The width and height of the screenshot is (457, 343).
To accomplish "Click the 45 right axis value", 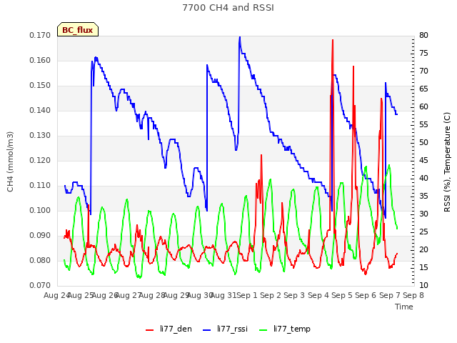I will point(423,160).
